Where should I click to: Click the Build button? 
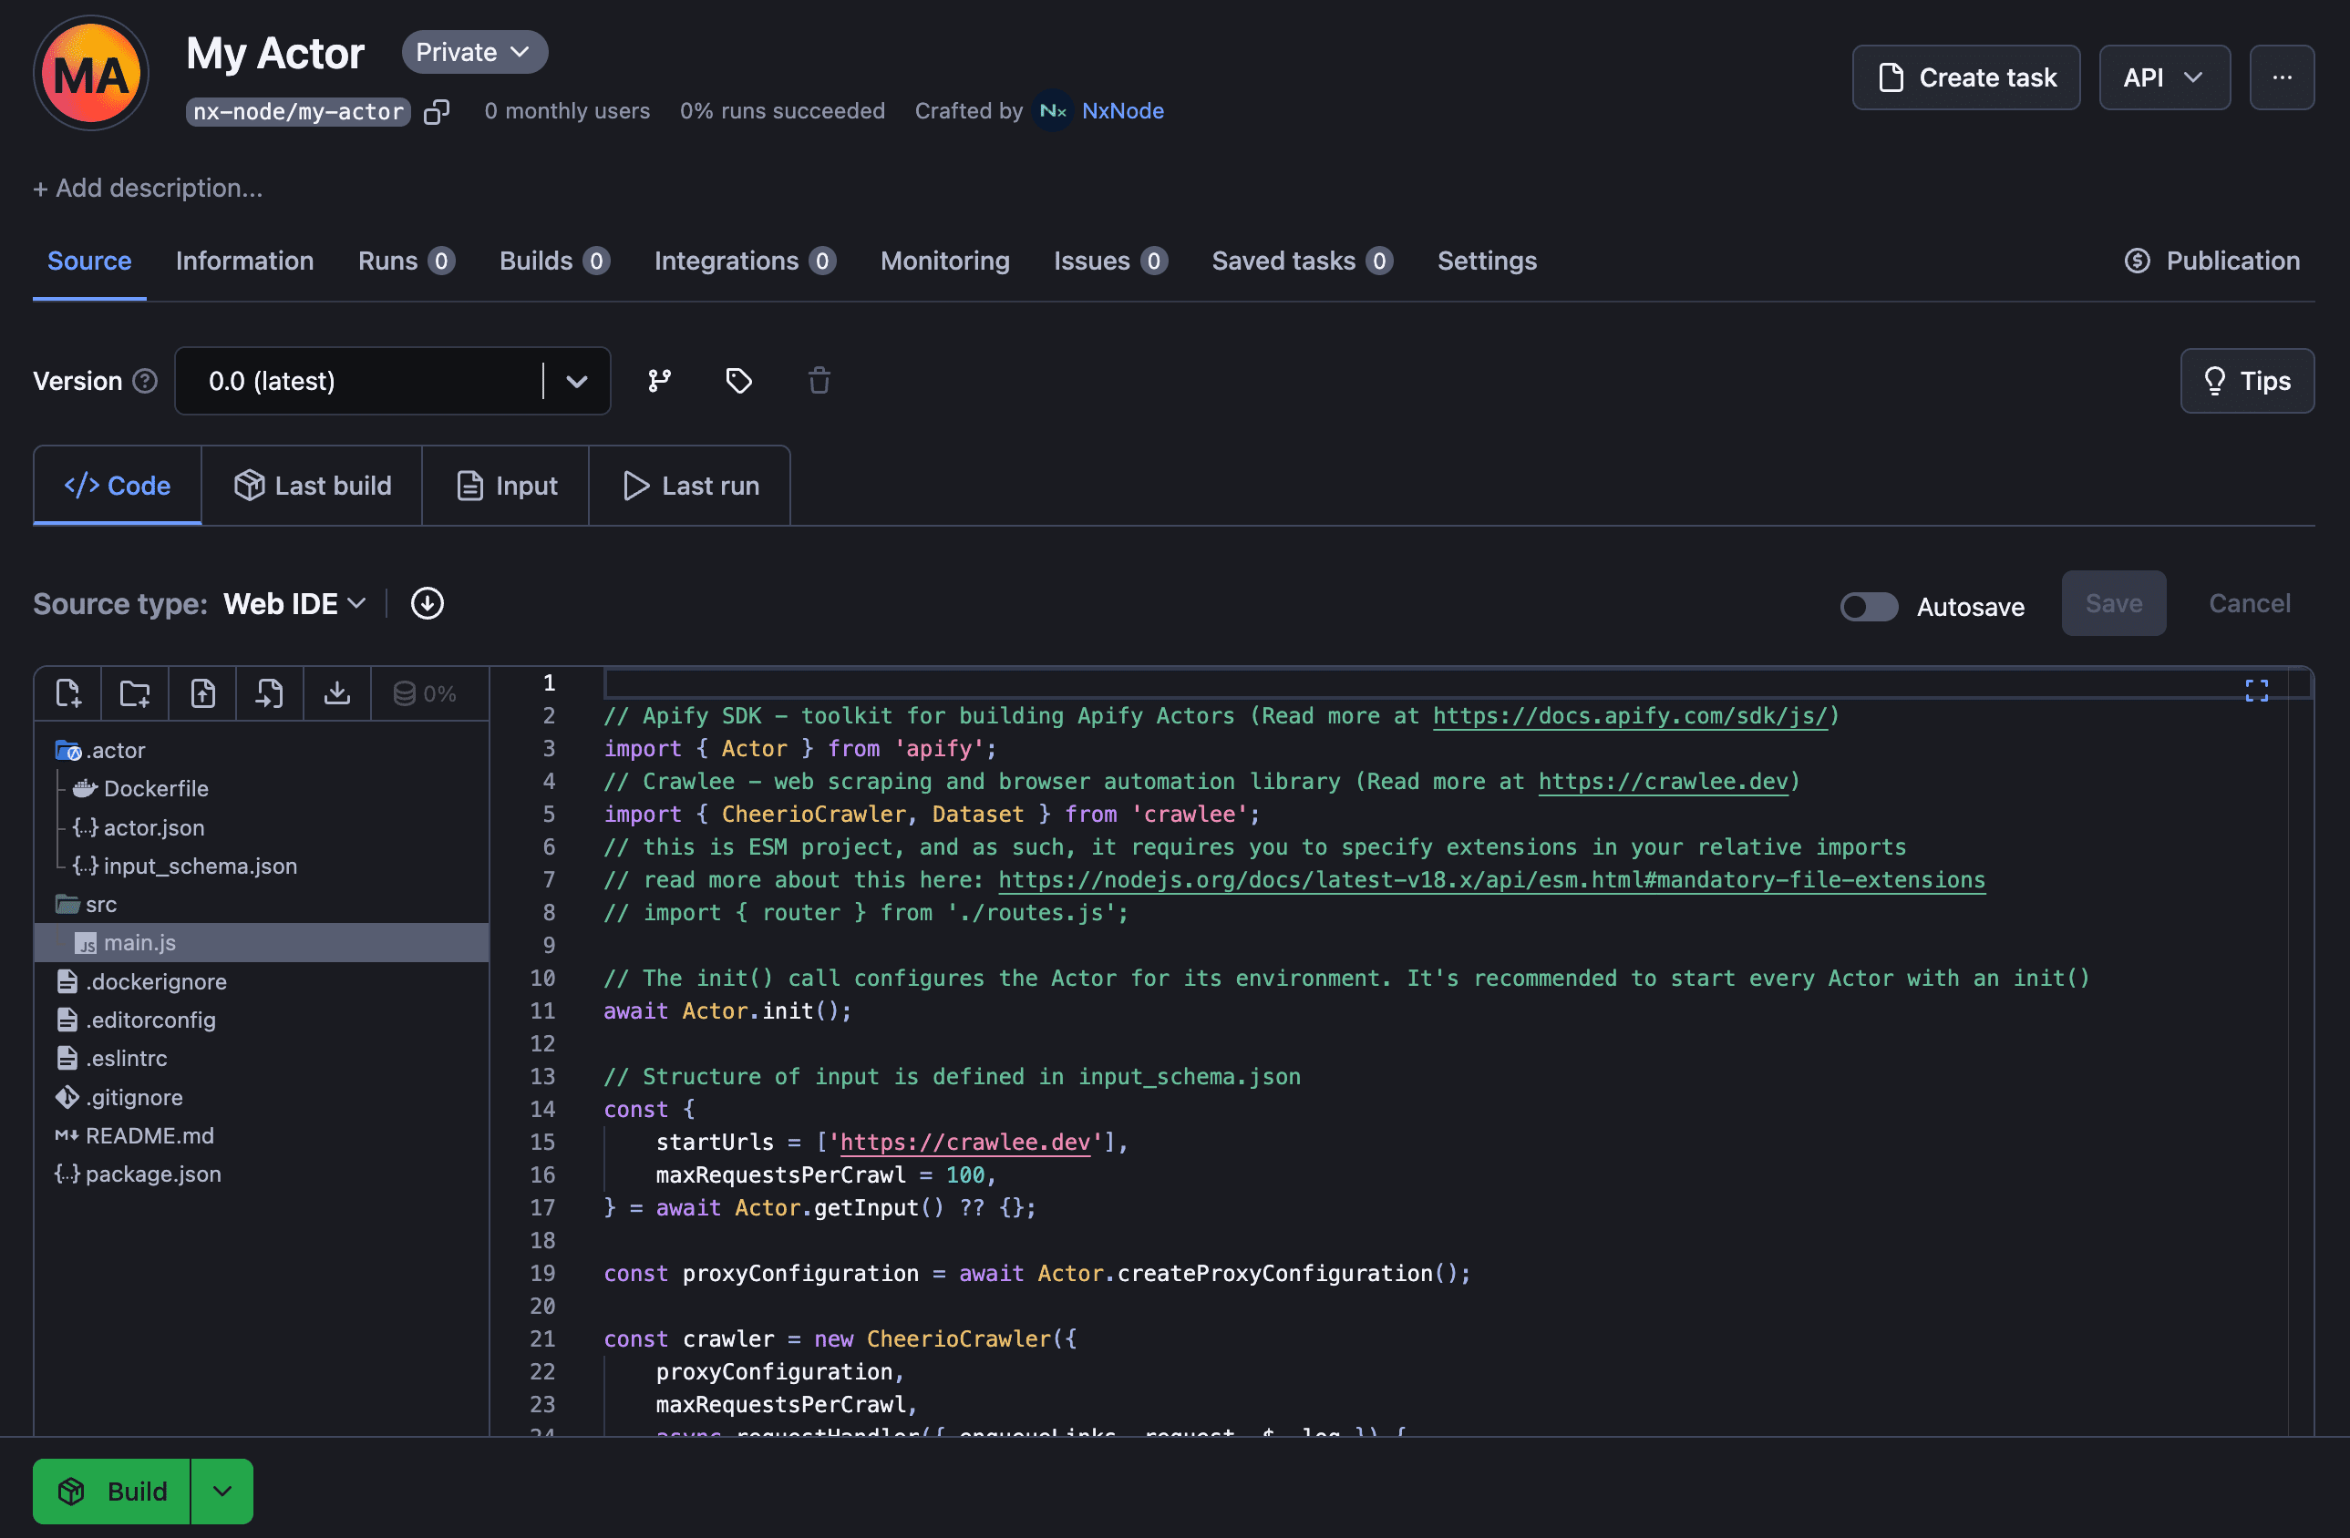coord(111,1491)
